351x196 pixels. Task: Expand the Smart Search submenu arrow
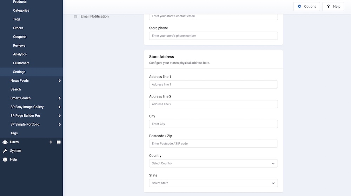59,98
